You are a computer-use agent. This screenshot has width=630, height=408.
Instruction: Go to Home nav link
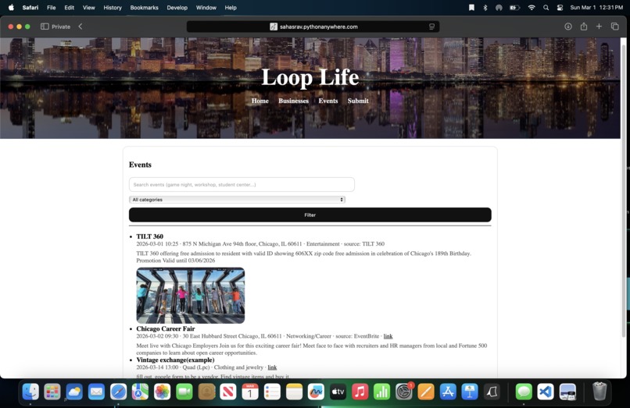click(260, 101)
